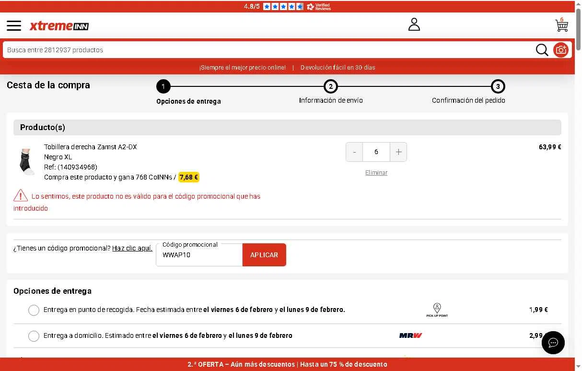Click the 'Negro XL' variant text
The image size is (582, 371).
point(58,157)
